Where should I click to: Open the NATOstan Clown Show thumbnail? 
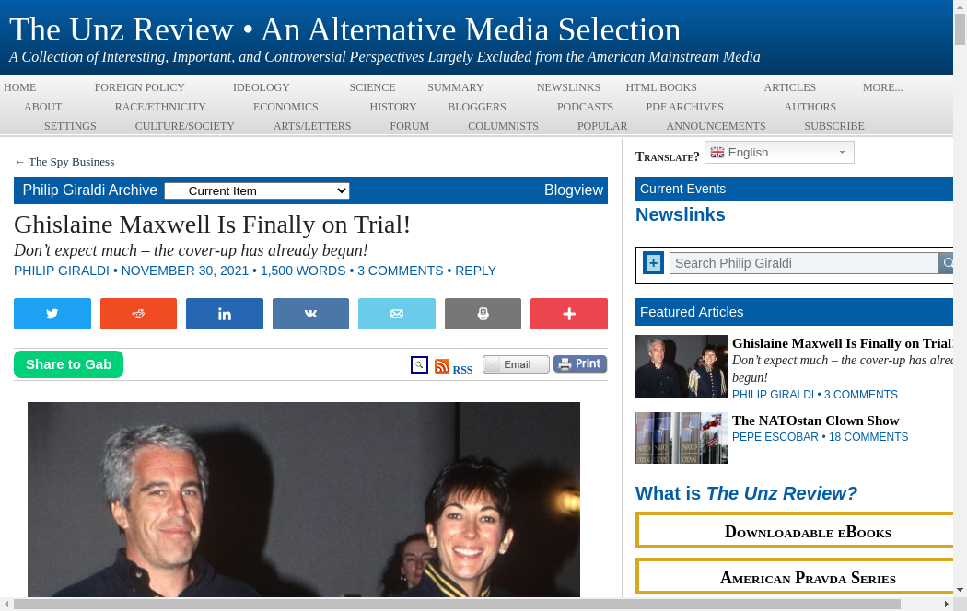[682, 438]
